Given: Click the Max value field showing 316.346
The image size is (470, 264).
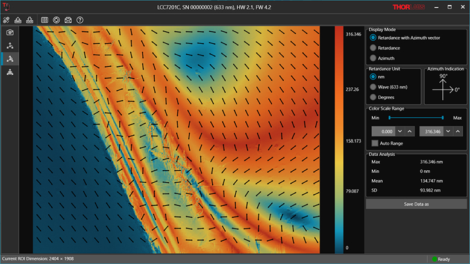Looking at the screenshot, I should coord(431,131).
